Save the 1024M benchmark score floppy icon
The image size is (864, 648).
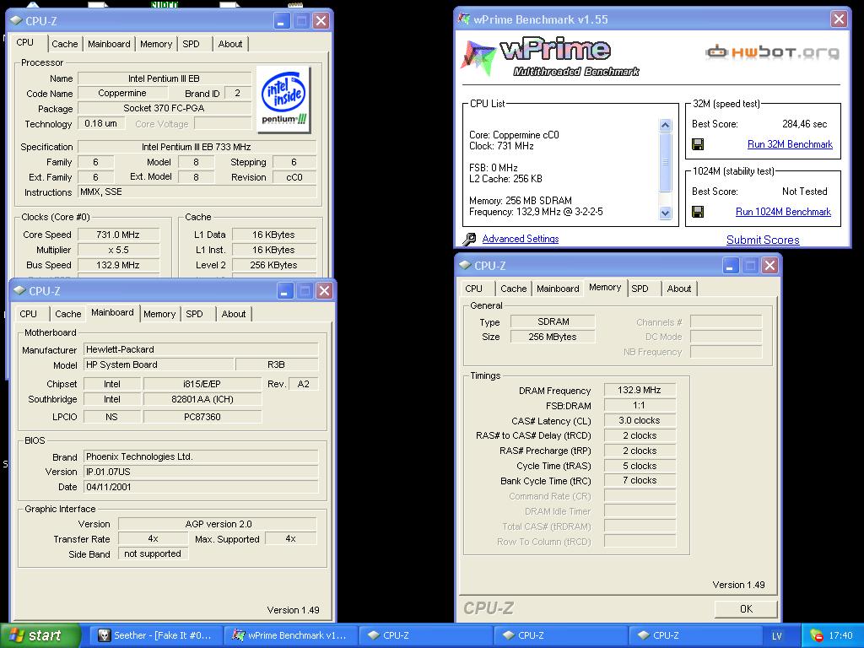coord(698,212)
